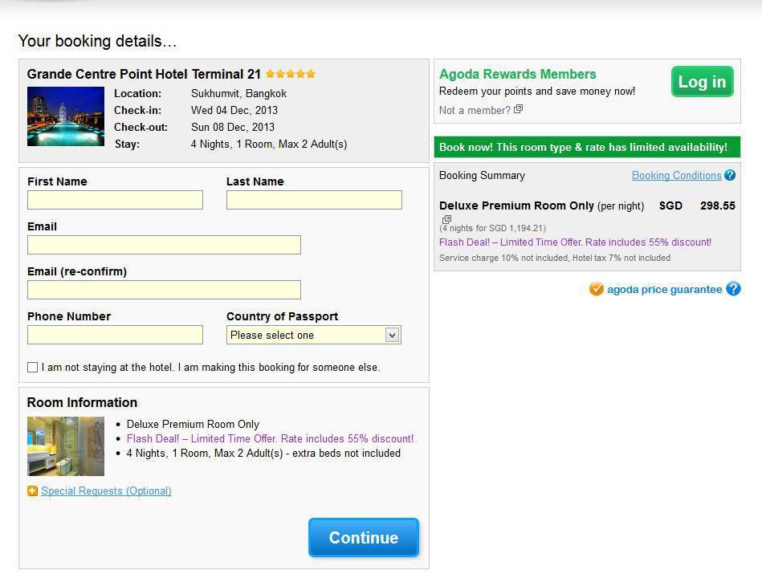Open the popup icon beside Not a member
Screen dimensions: 762x574
tap(519, 109)
